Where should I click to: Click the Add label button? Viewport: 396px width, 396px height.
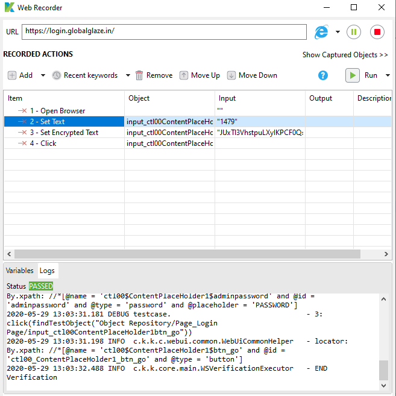click(26, 75)
